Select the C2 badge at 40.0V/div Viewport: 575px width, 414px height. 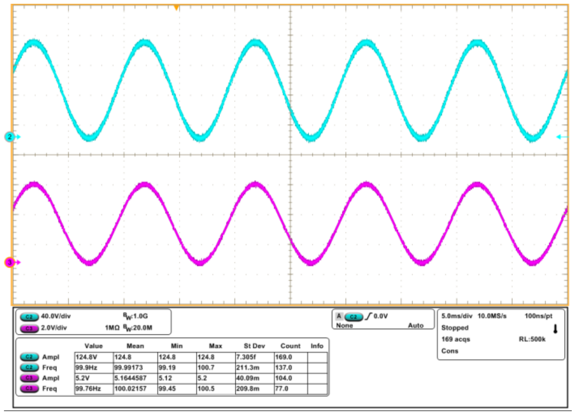pos(29,317)
